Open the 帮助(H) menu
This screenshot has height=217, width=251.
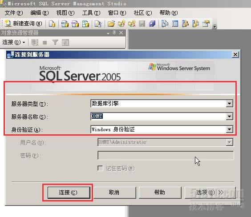(x=169, y=13)
